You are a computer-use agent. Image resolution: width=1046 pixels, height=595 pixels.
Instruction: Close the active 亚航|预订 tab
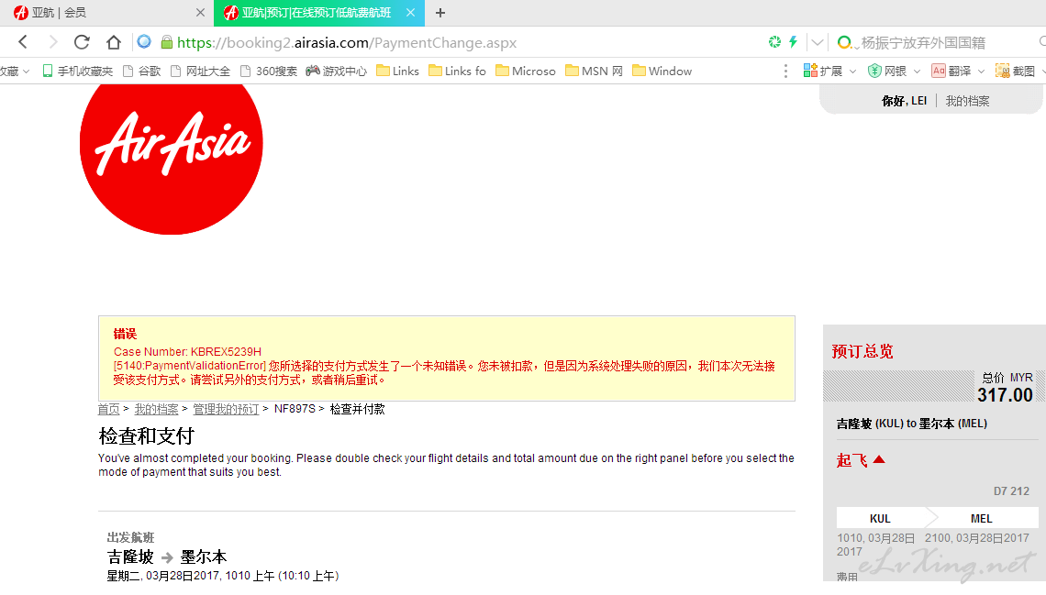point(410,13)
